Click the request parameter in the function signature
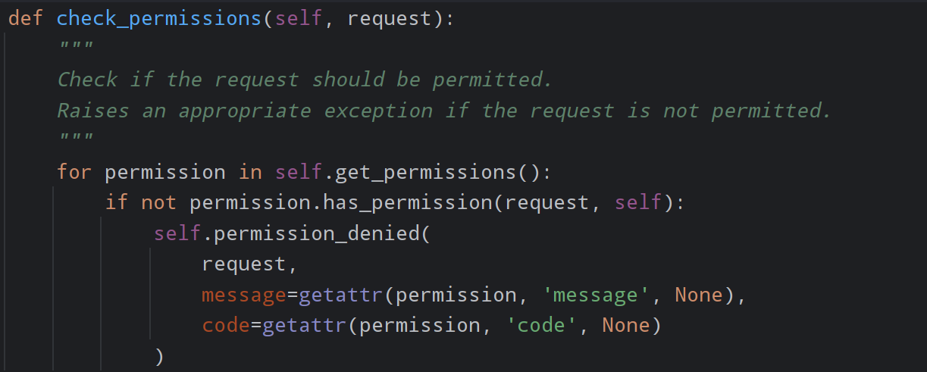 tap(390, 18)
